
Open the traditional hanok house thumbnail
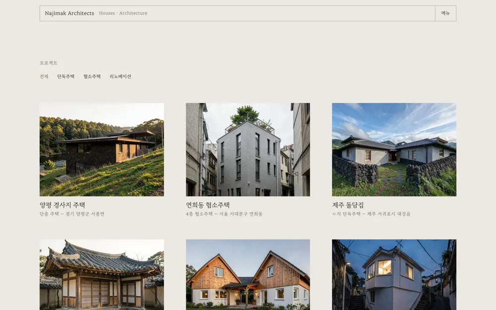102,275
